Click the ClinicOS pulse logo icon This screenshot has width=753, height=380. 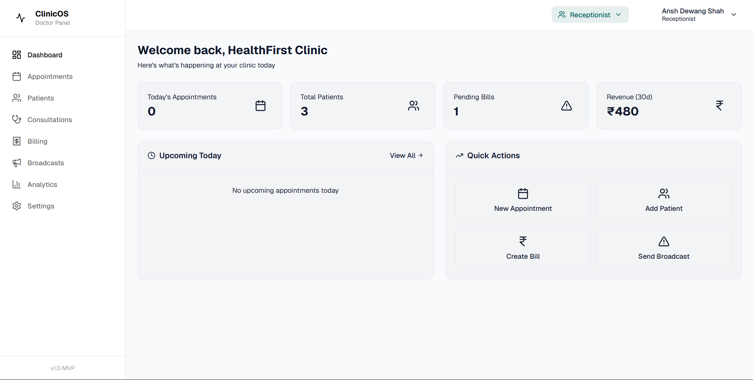click(x=20, y=18)
